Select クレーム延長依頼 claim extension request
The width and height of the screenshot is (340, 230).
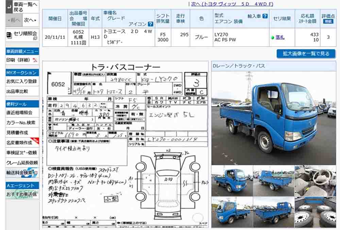point(22,163)
